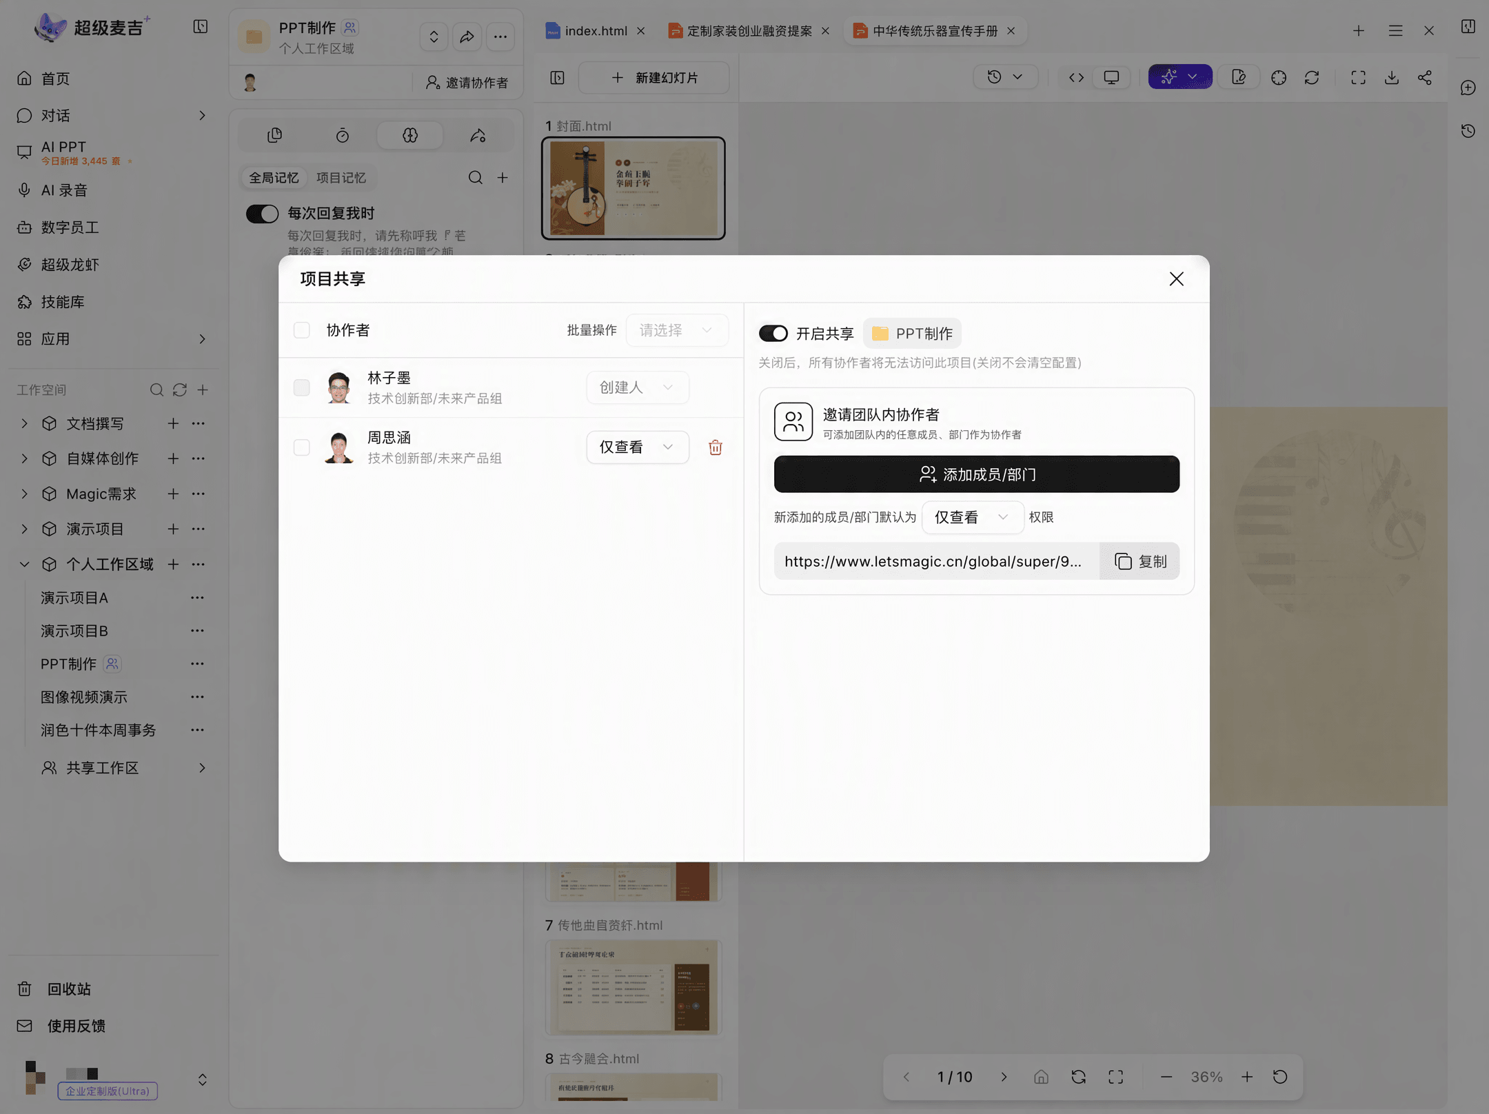Open the default permission 仅查看 dropdown
The image size is (1489, 1114).
(x=972, y=517)
